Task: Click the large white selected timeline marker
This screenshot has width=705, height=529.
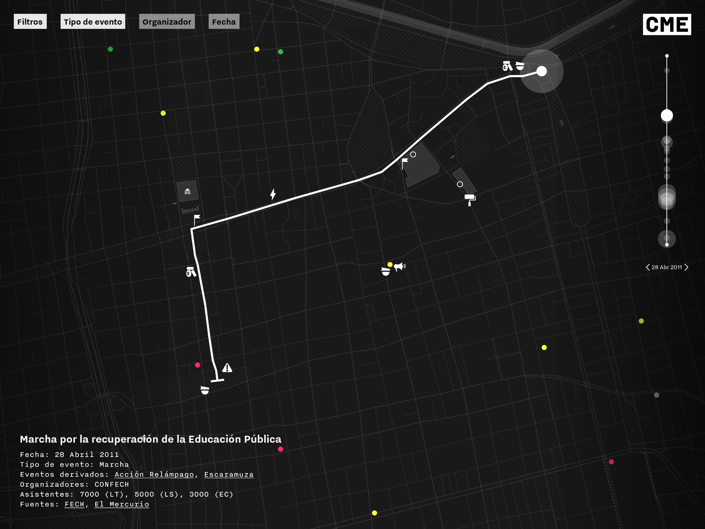Action: [x=667, y=115]
